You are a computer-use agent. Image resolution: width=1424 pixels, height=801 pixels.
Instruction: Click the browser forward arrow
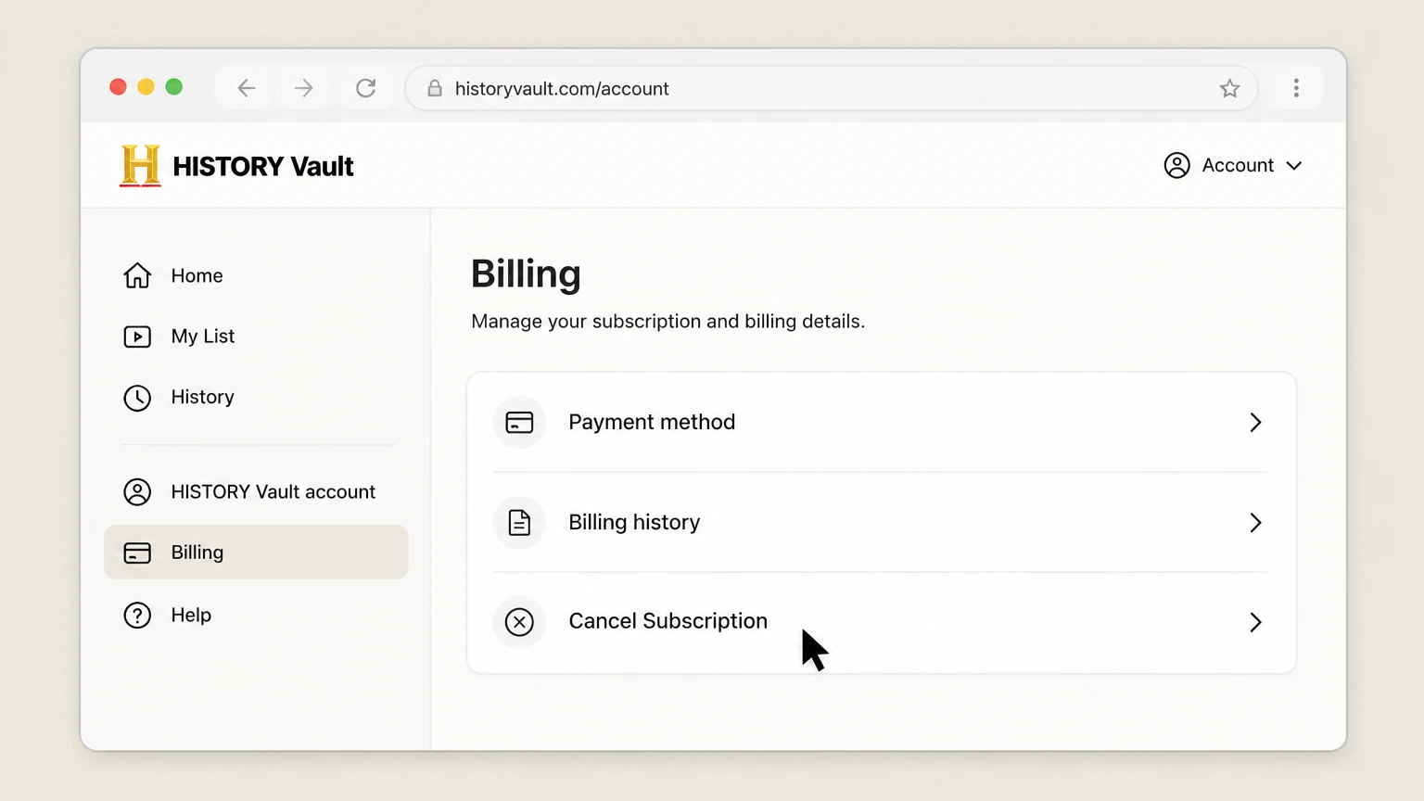coord(303,88)
